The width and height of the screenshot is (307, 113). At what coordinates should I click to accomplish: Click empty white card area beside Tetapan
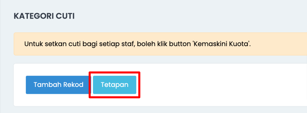[x=221, y=85]
